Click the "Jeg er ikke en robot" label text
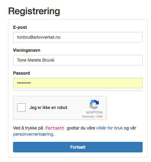 [48, 107]
